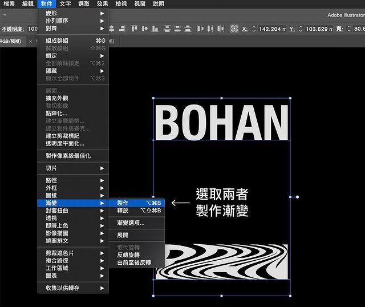Expand the 剪裁遮色片 submenu
The height and width of the screenshot is (307, 365).
(73, 253)
